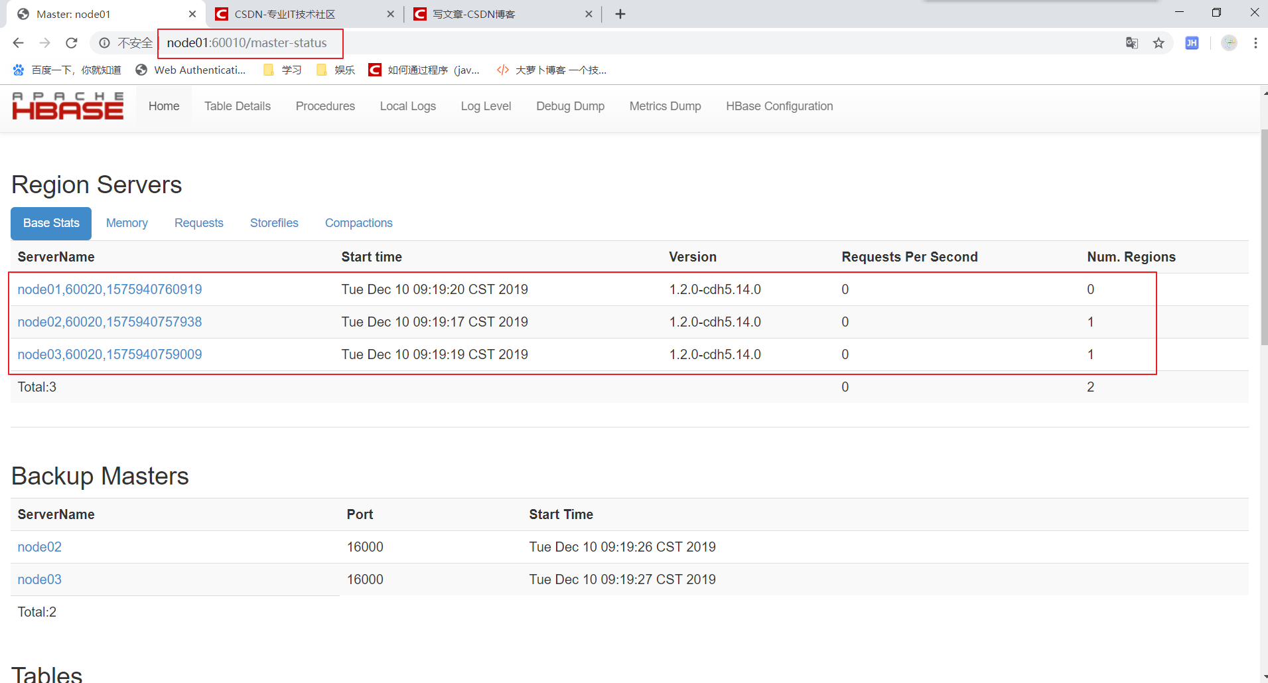Click start time Tue Dec 10 09:19:20 CST 2019
This screenshot has width=1268, height=683.
point(435,289)
